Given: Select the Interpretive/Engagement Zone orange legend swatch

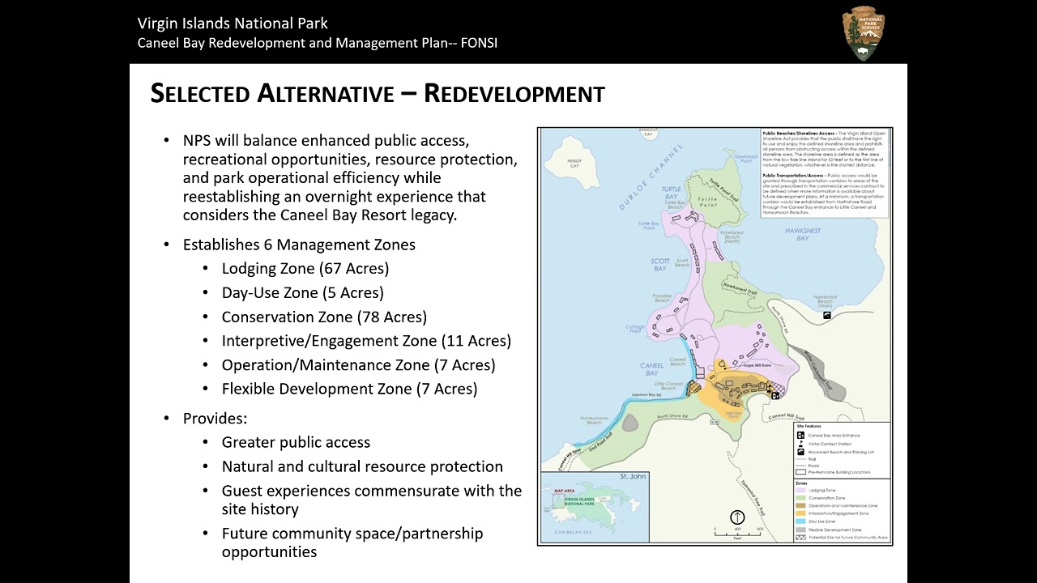Looking at the screenshot, I should tap(800, 513).
